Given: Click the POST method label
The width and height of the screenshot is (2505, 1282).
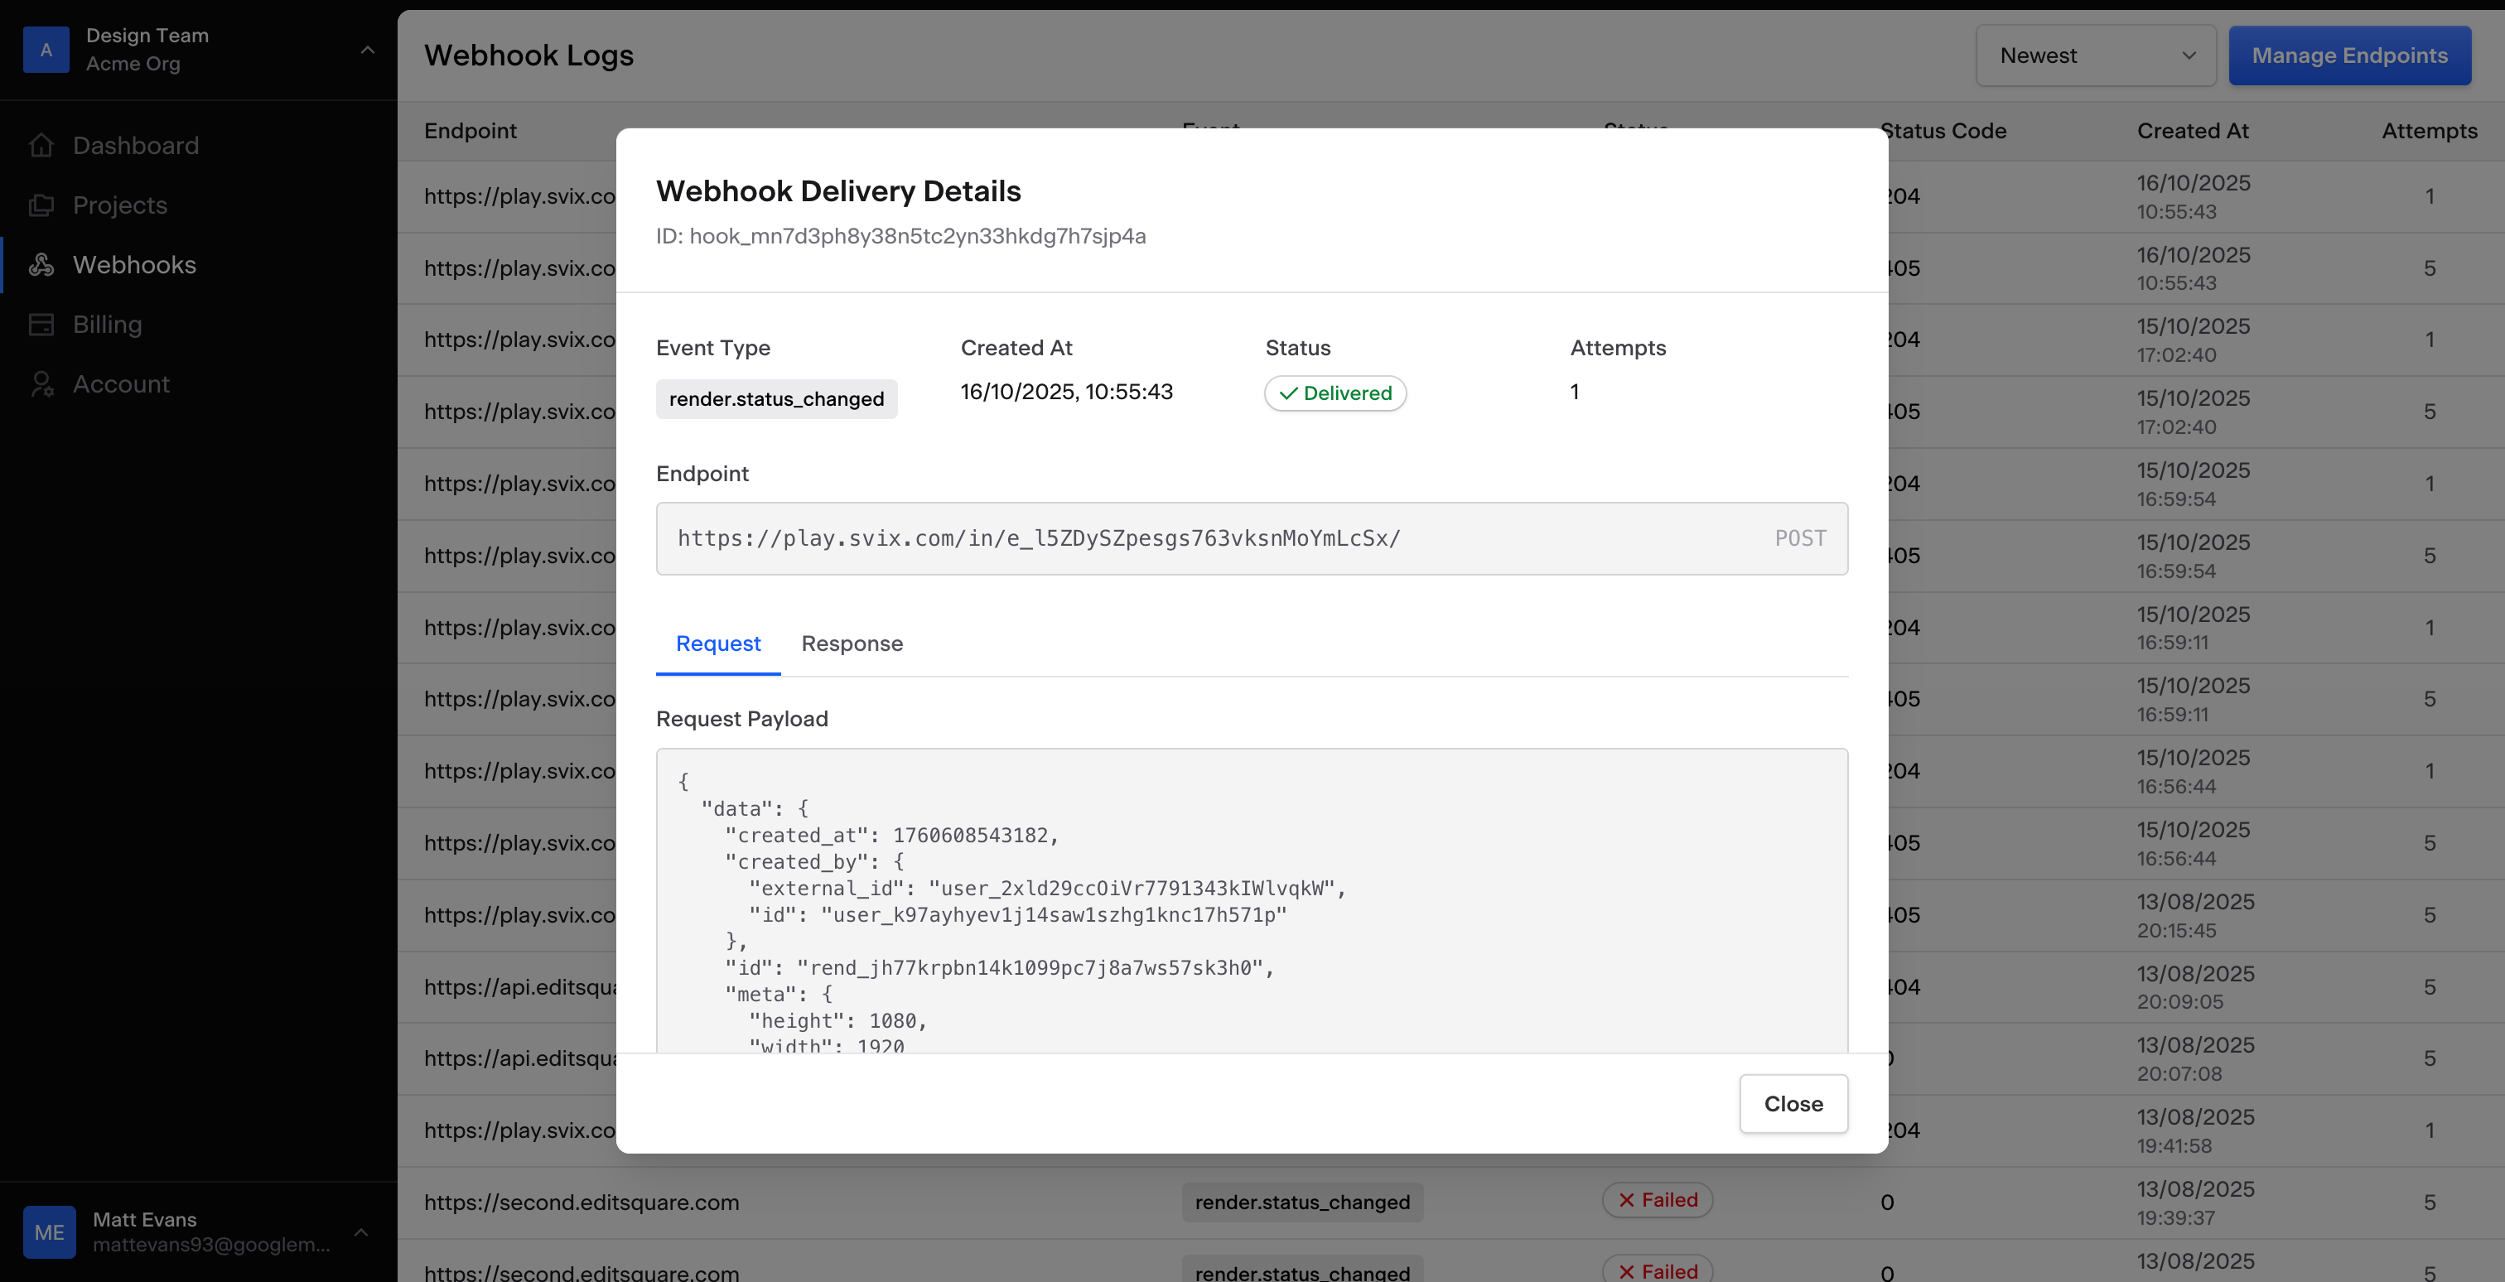Looking at the screenshot, I should click(x=1800, y=538).
